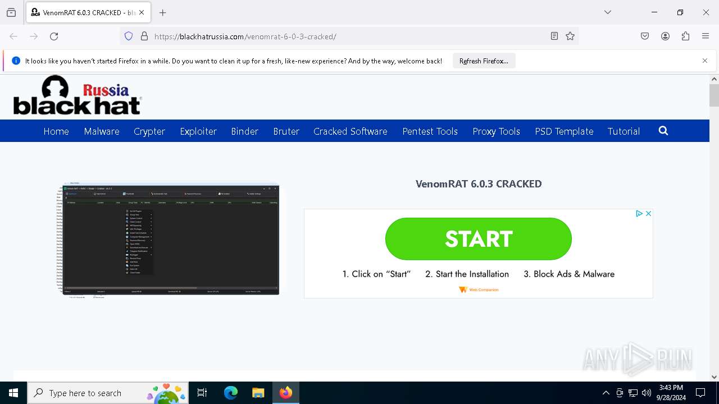Click the green START ad button

[479, 239]
